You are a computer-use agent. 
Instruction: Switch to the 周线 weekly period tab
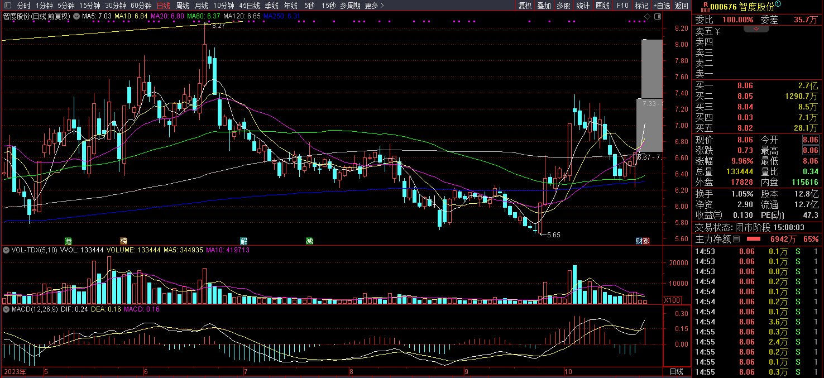point(183,6)
